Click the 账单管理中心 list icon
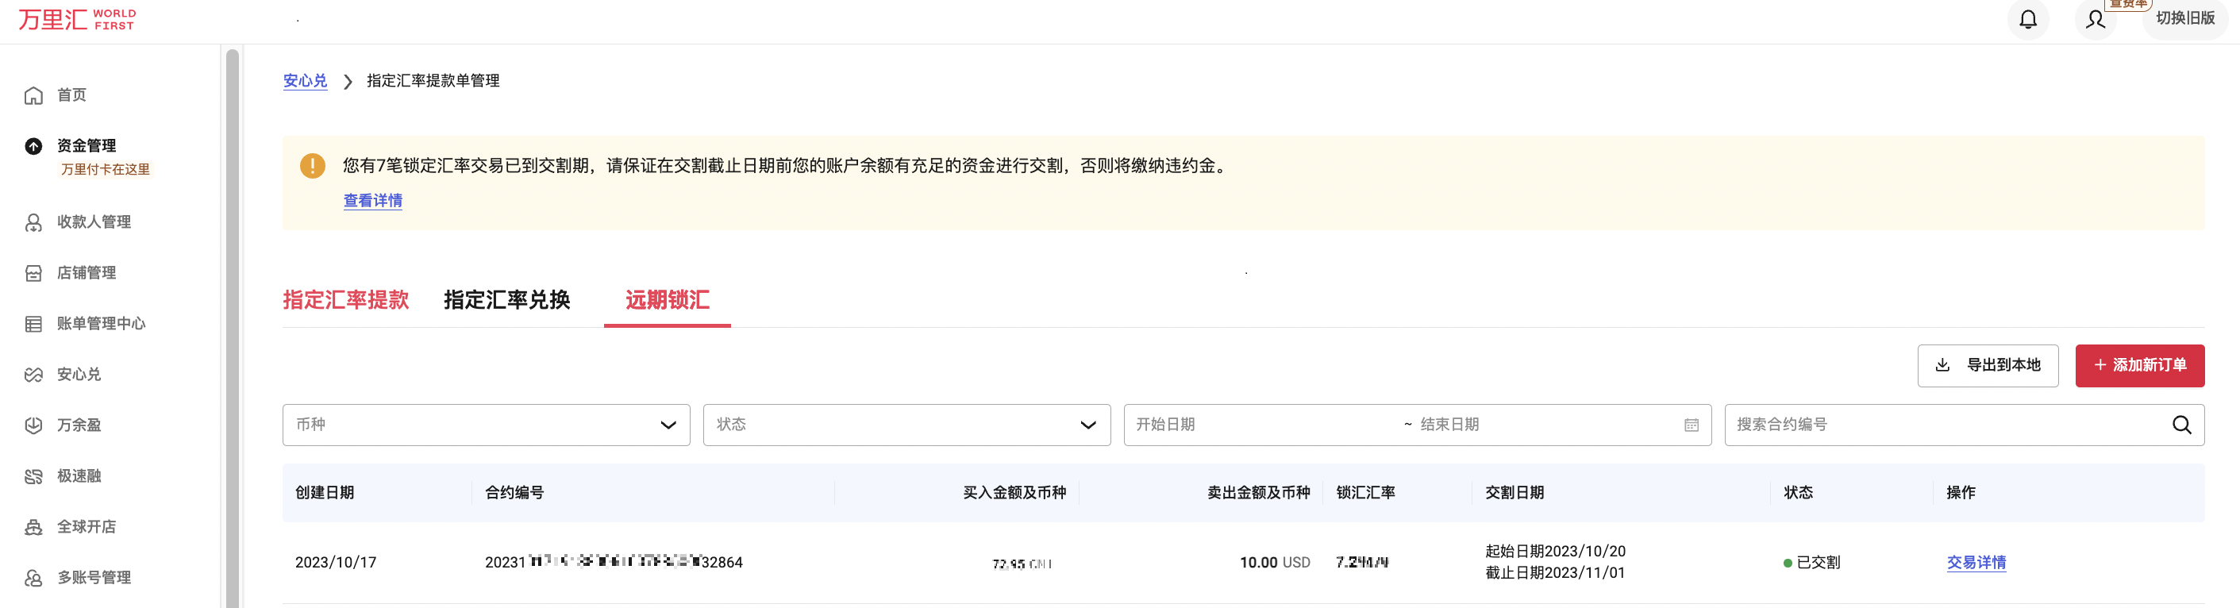The height and width of the screenshot is (608, 2240). [33, 325]
